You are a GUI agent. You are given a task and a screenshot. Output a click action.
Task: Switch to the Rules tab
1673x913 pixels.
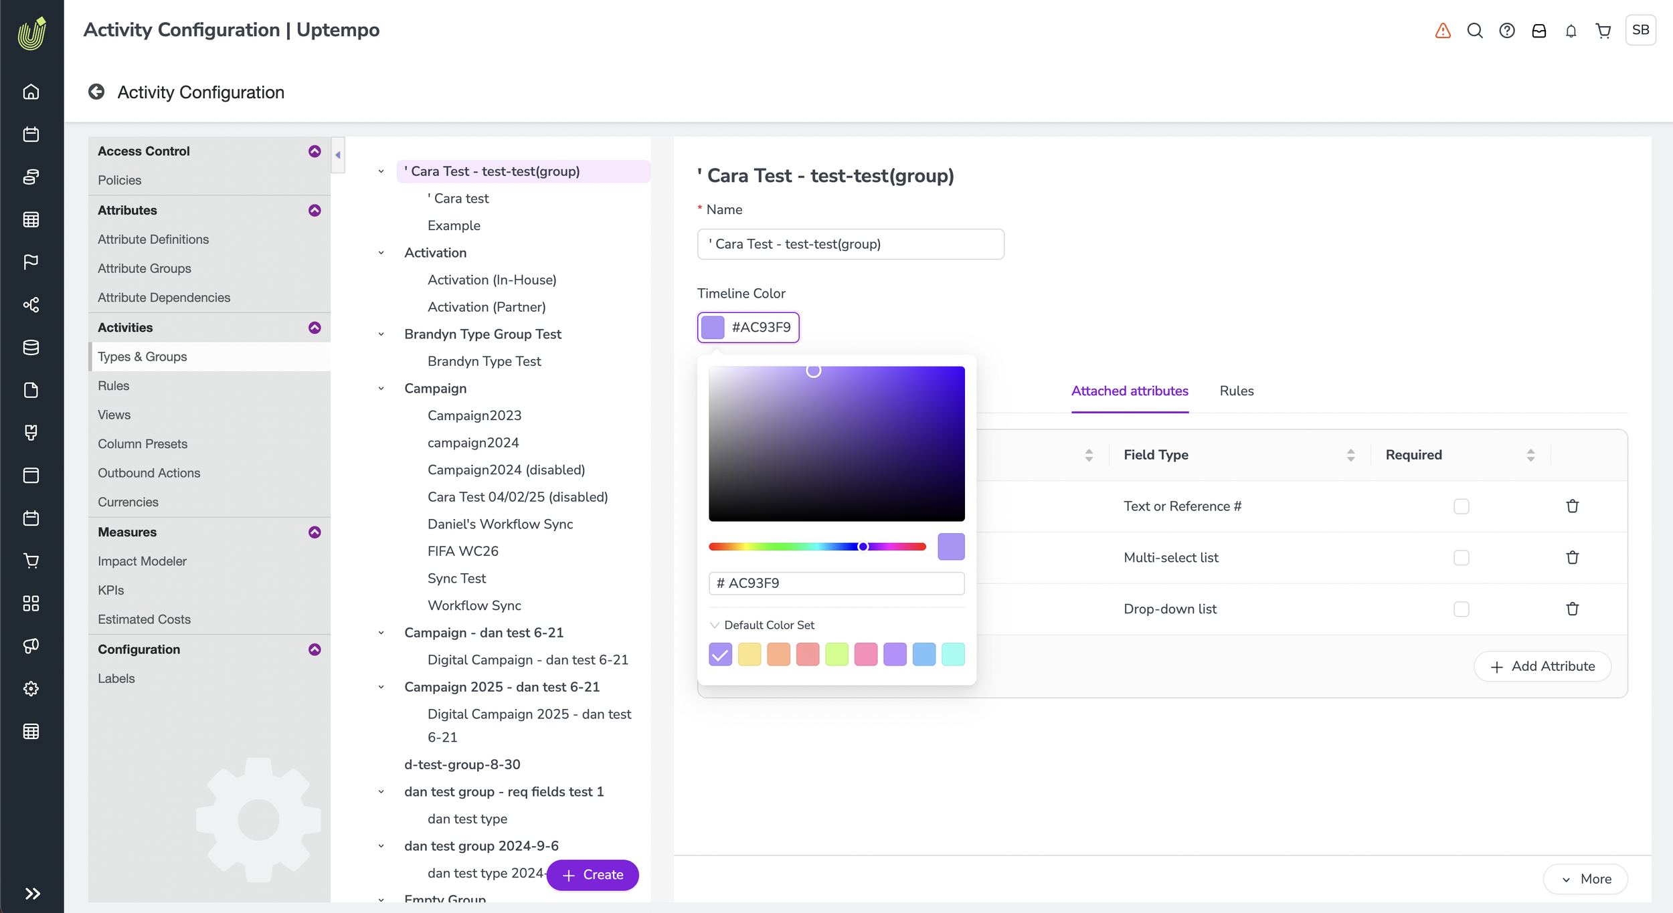pos(1236,391)
